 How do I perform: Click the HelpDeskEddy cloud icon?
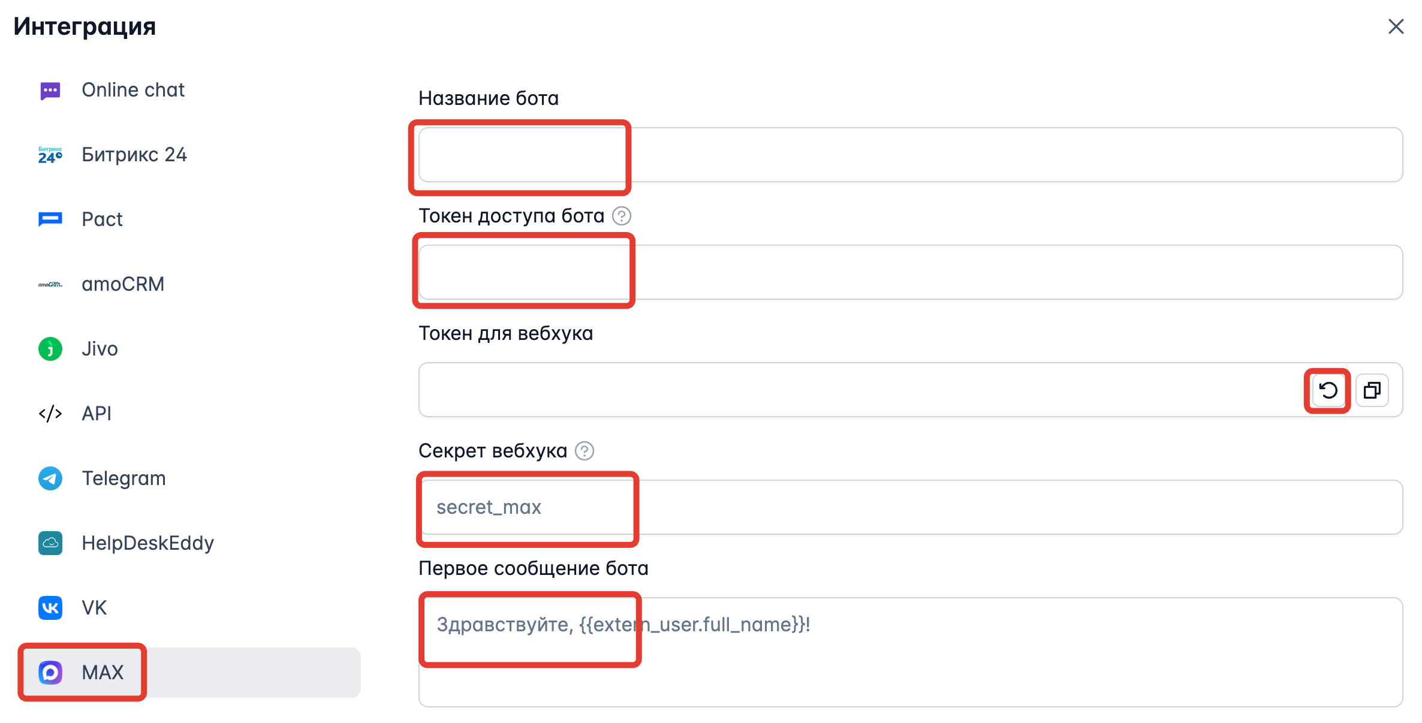[50, 543]
